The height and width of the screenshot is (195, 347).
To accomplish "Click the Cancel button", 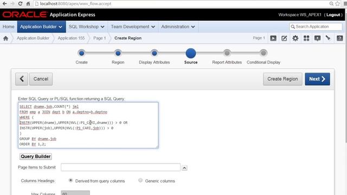I will point(41,79).
